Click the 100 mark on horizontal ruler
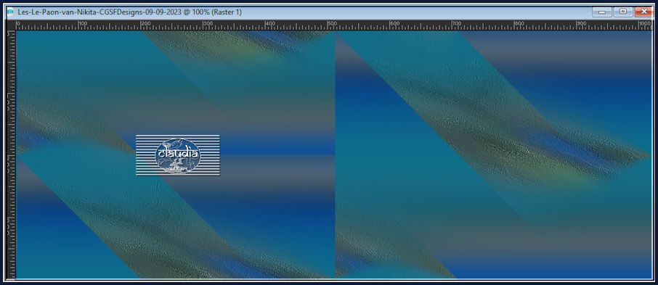Image resolution: width=658 pixels, height=285 pixels. 83,23
